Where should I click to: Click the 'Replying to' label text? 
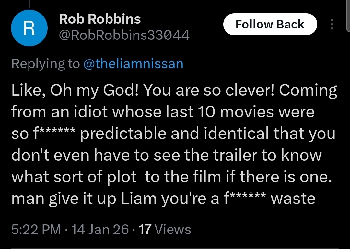click(45, 64)
